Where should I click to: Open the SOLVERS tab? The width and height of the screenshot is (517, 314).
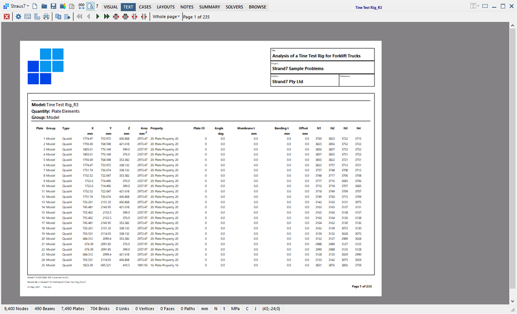[234, 7]
